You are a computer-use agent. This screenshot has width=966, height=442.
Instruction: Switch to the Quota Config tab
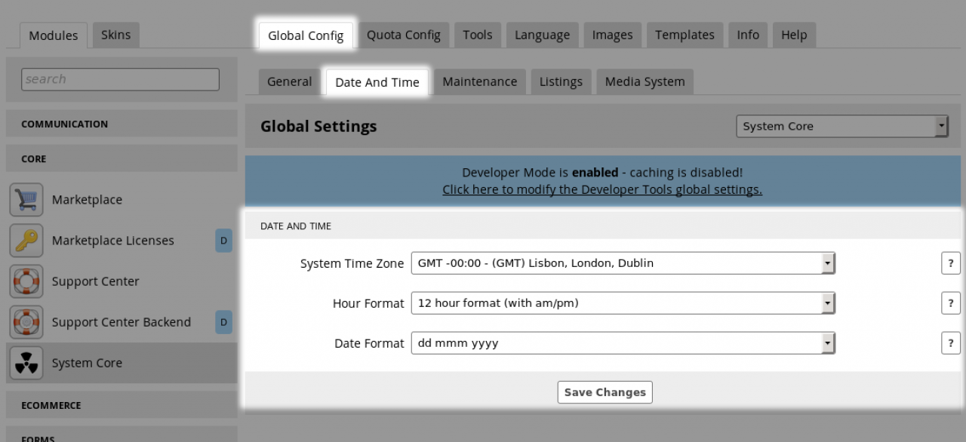(403, 35)
